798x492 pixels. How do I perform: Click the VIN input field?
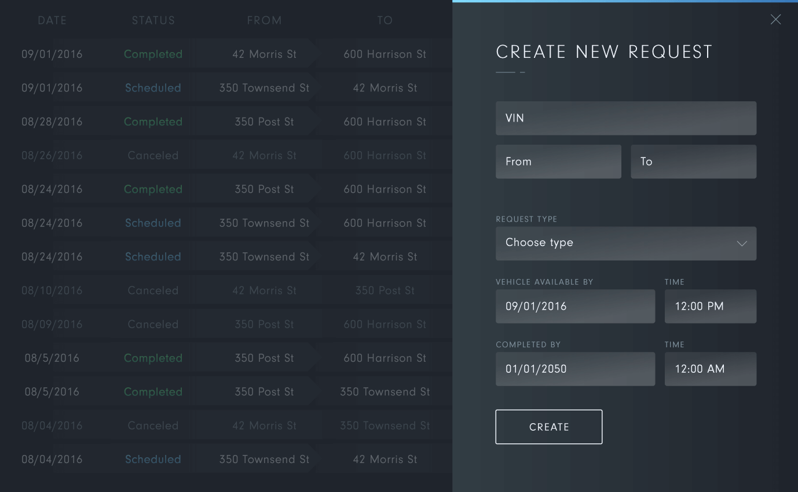click(x=626, y=118)
